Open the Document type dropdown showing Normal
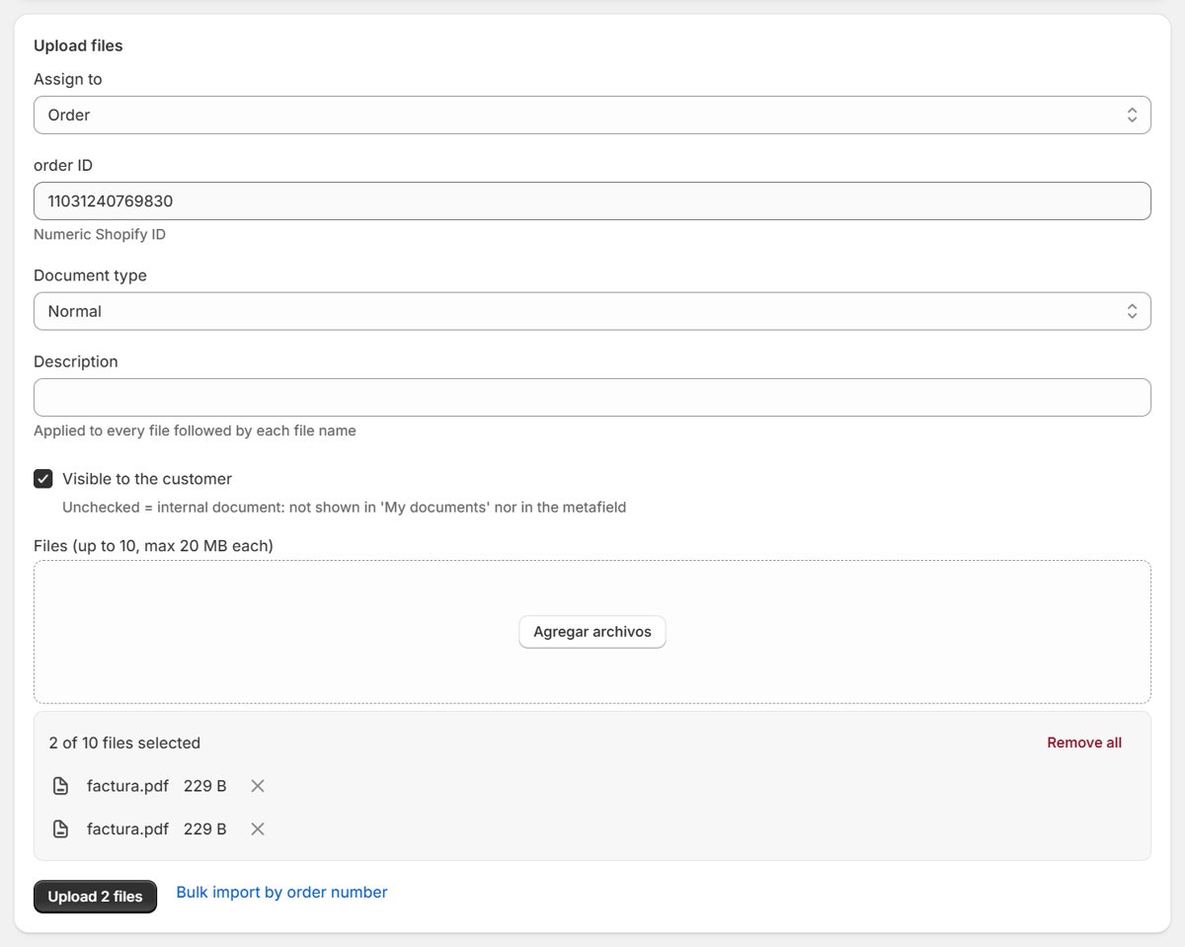This screenshot has height=947, width=1185. (592, 311)
